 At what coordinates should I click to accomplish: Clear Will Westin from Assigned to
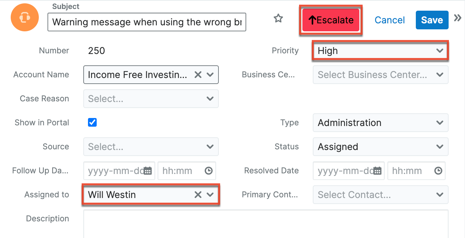(x=198, y=194)
